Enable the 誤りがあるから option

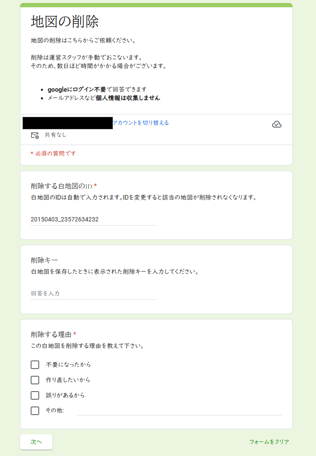(x=35, y=395)
